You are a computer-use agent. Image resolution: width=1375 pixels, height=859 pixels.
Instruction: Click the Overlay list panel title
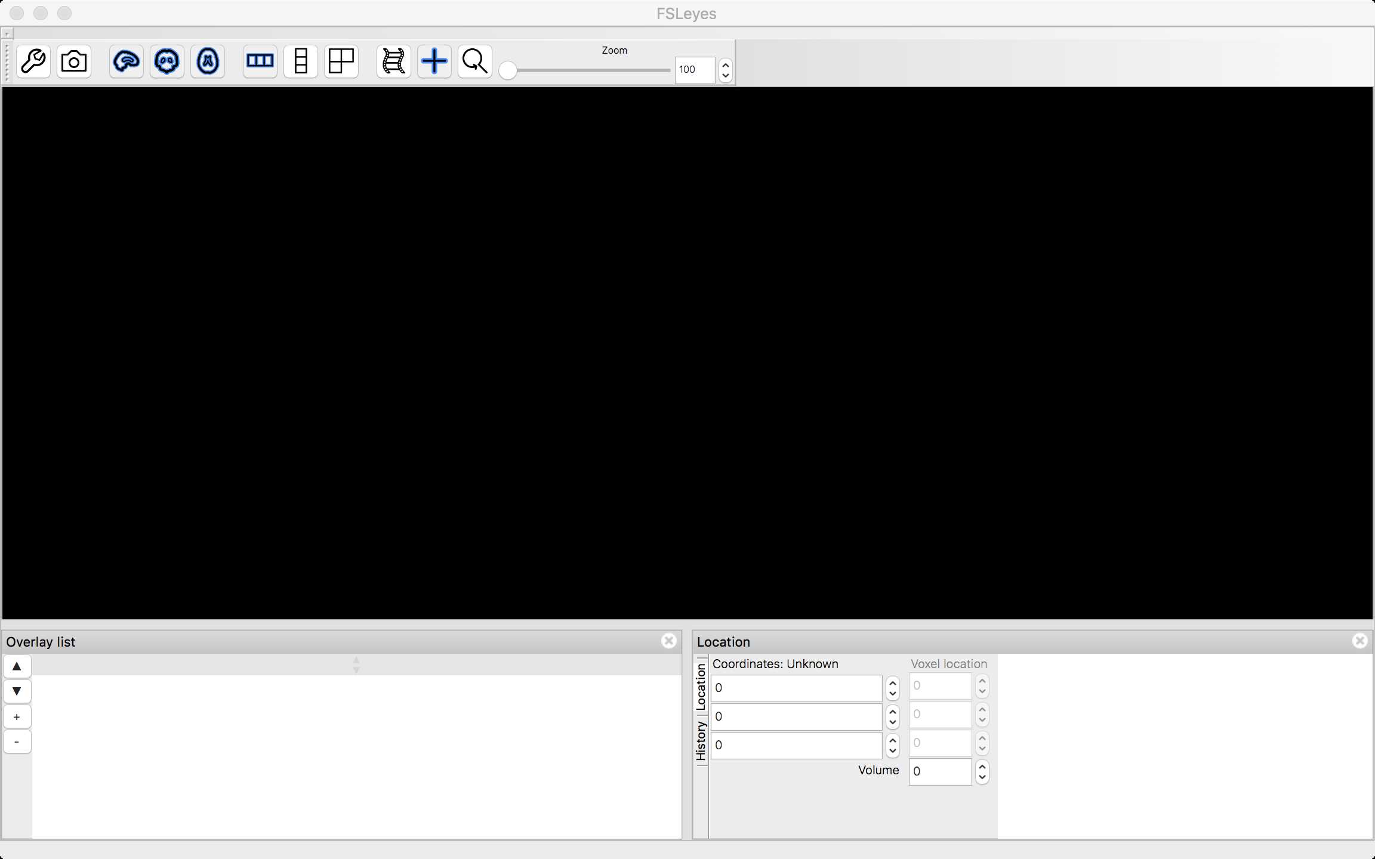(x=41, y=642)
